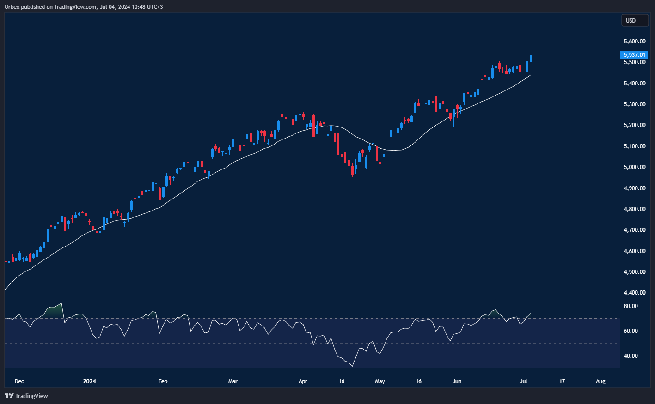Click the TradingView logo at bottom left

click(x=26, y=396)
